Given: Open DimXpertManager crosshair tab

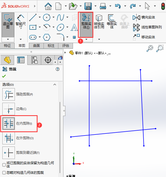Looking at the screenshot, I should click(48, 60).
